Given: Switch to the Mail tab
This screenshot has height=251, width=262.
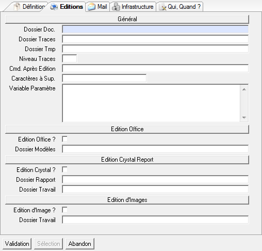Looking at the screenshot, I should (x=97, y=7).
